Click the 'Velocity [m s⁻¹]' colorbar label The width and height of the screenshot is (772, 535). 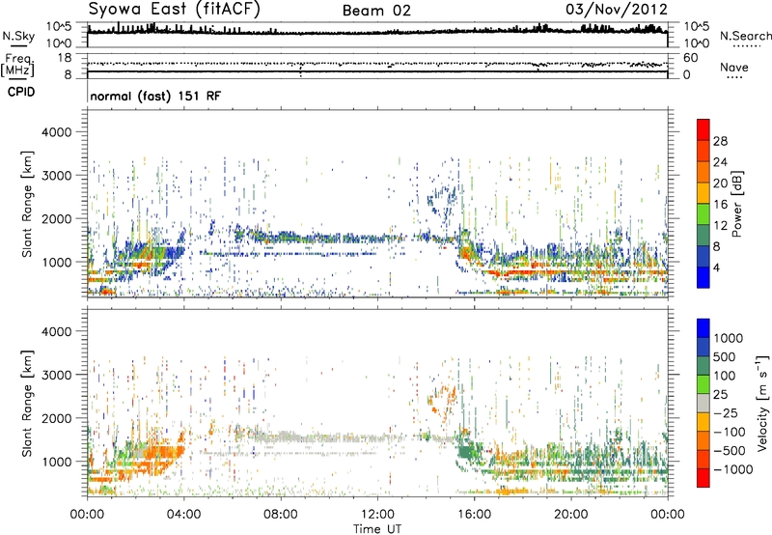tap(762, 403)
